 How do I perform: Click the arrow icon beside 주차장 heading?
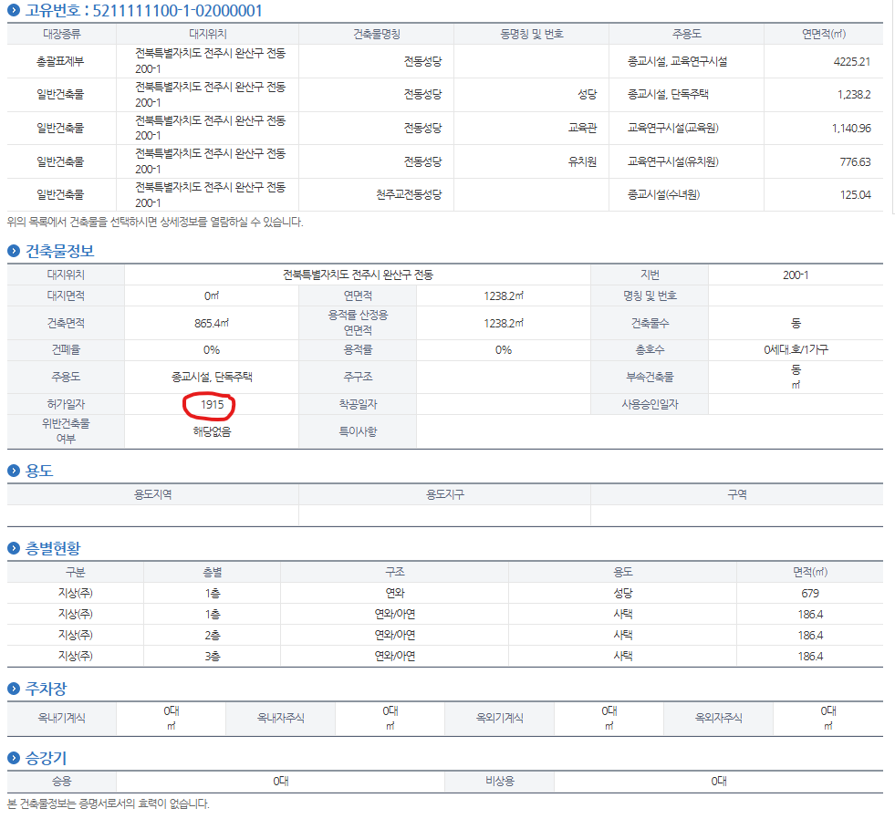(14, 688)
